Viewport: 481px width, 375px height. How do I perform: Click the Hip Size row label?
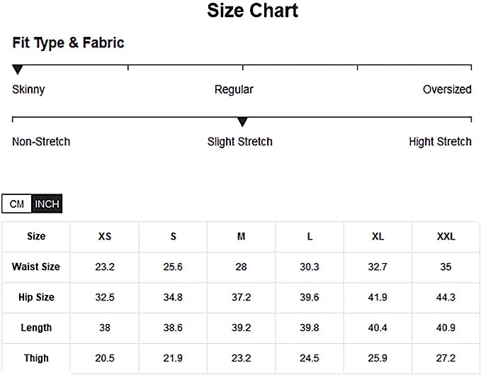tap(36, 298)
